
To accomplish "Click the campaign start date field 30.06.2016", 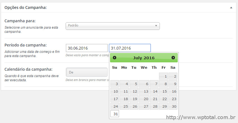I will (87, 48).
